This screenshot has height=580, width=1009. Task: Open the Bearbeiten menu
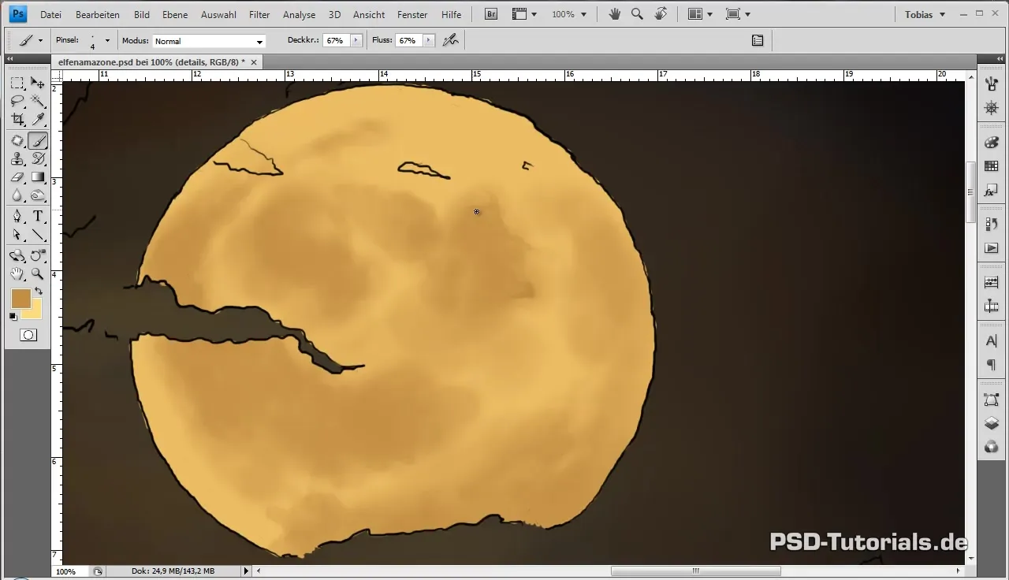pyautogui.click(x=98, y=14)
